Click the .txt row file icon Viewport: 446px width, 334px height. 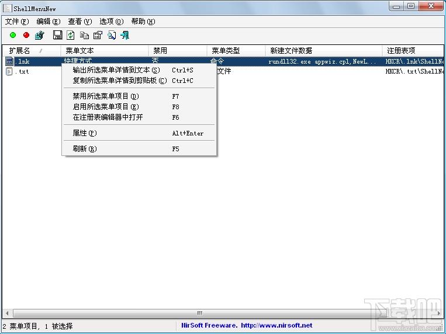[9, 71]
